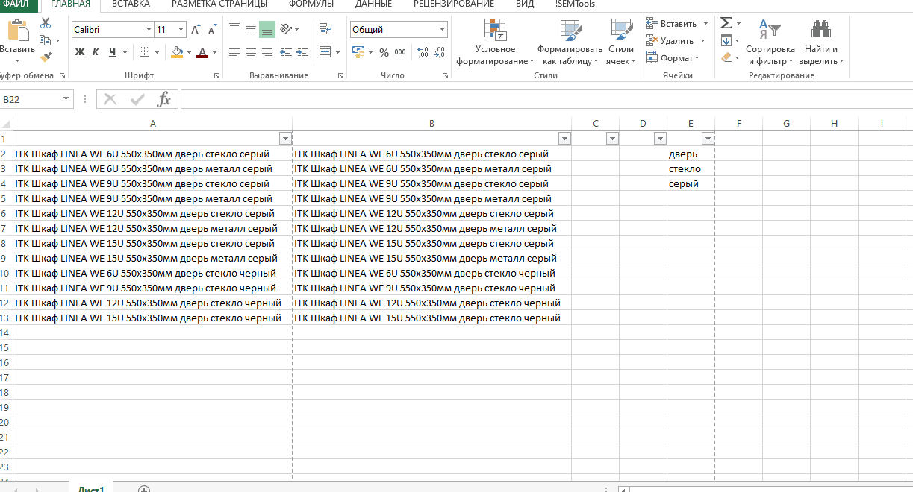Open the Шрифт group dialog launcher
The height and width of the screenshot is (492, 913).
pos(216,75)
